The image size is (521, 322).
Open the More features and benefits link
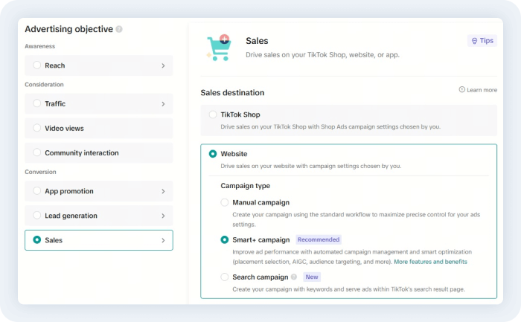(x=430, y=262)
